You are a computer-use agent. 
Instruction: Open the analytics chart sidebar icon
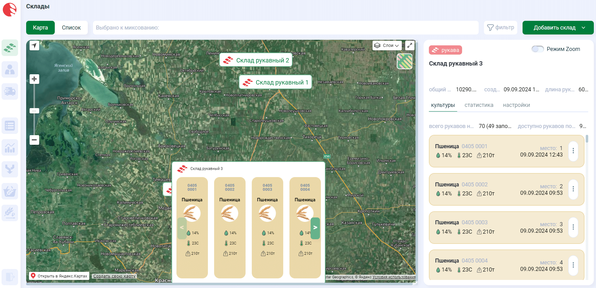(10, 147)
